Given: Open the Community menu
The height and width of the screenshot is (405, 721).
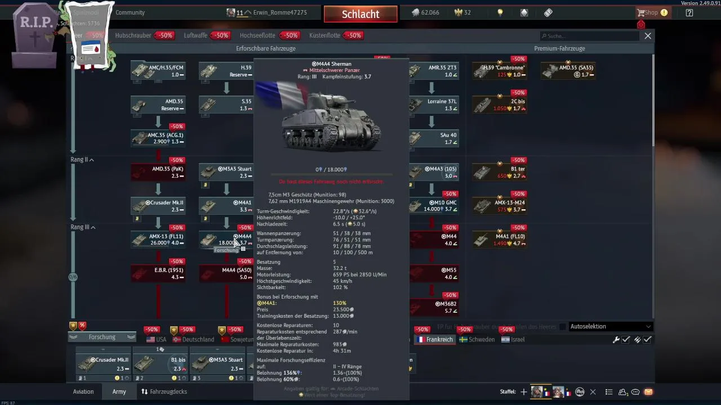Looking at the screenshot, I should [130, 12].
